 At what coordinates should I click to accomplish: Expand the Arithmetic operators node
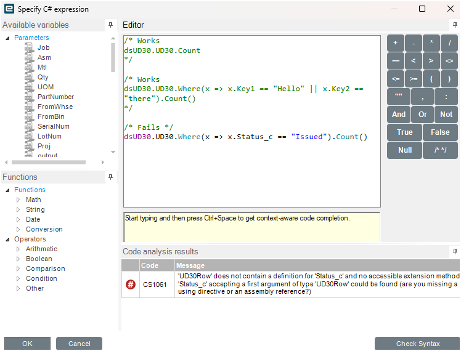pos(18,249)
